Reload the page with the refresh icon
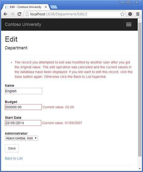Image resolution: width=143 pixels, height=172 pixels. point(20,14)
